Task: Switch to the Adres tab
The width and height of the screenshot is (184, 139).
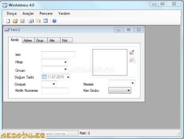Action: (x=28, y=40)
